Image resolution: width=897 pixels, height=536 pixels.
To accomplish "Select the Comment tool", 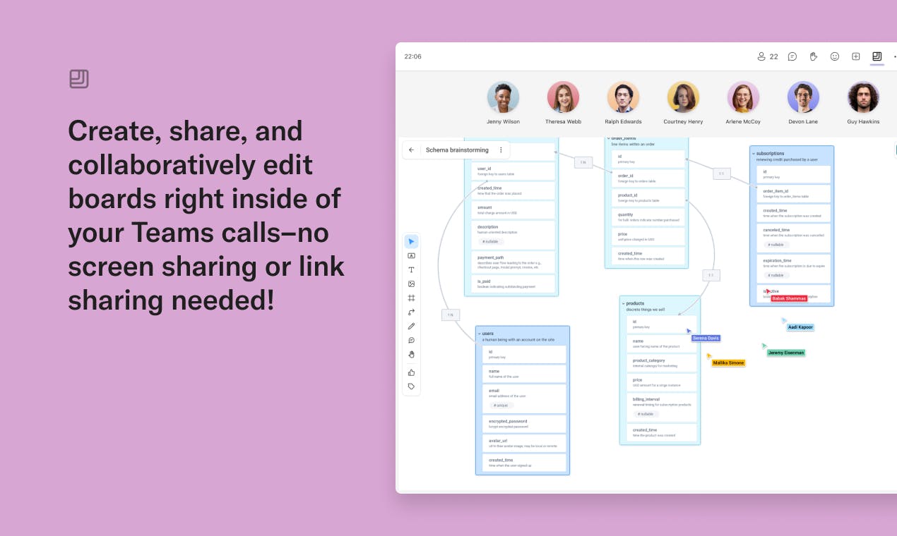I will [411, 341].
